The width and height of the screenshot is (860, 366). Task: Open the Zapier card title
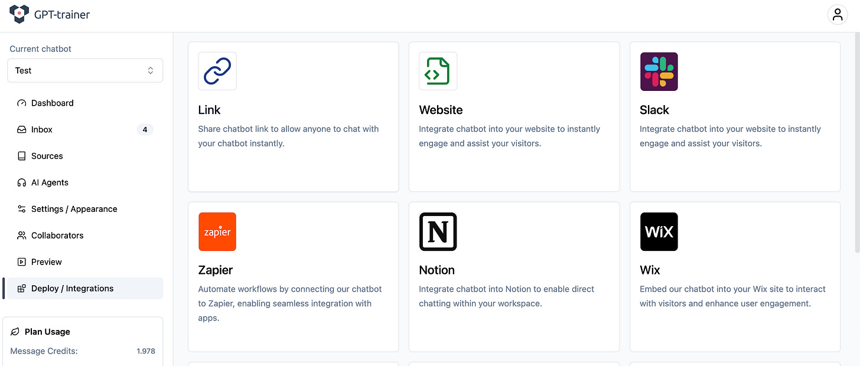[x=216, y=270]
